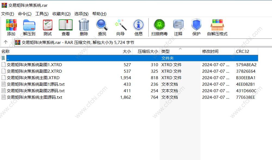Click the 扫描病毒 (Virus scan) icon
This screenshot has height=160, width=272.
[x=159, y=25]
